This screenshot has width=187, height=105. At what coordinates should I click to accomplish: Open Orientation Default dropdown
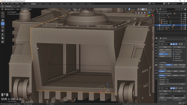19,6
